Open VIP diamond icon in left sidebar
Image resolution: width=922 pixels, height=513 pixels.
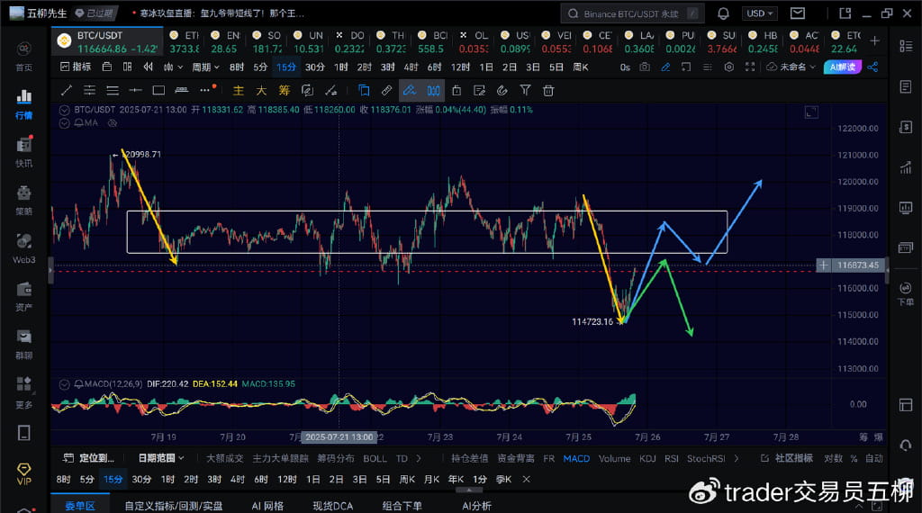tap(24, 473)
